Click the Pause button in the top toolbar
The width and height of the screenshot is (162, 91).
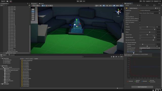(x=81, y=1)
